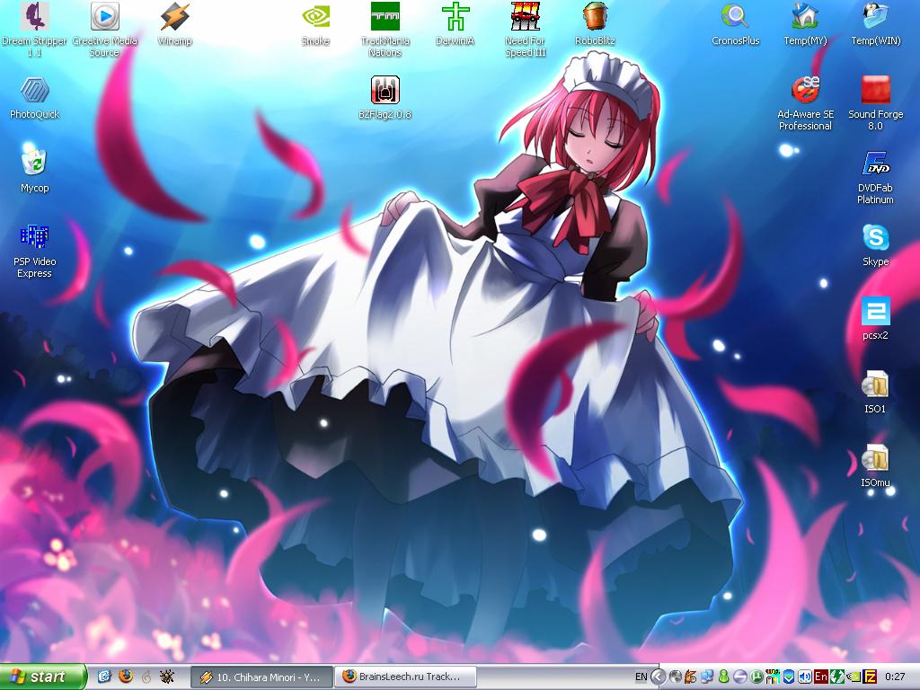Select the Sound Forge 8.0 icon

(x=875, y=102)
